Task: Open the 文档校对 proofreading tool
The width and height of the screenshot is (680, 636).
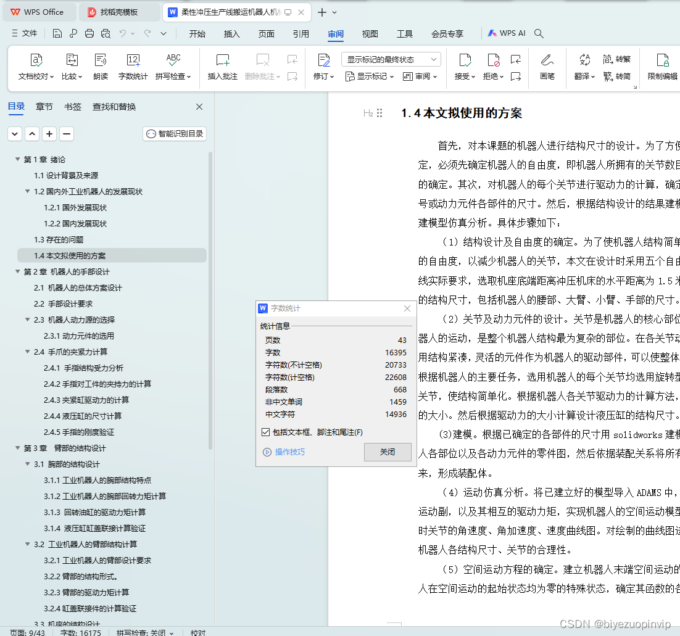Action: click(x=36, y=67)
